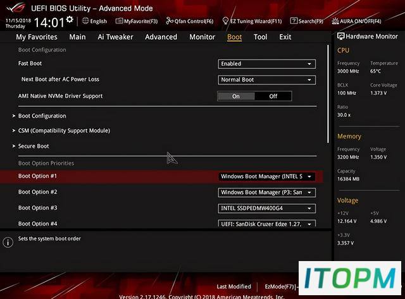Select AMI Native NVMe Driver Support label

coord(60,96)
